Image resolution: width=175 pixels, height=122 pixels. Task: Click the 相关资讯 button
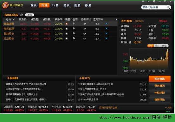(x=159, y=79)
